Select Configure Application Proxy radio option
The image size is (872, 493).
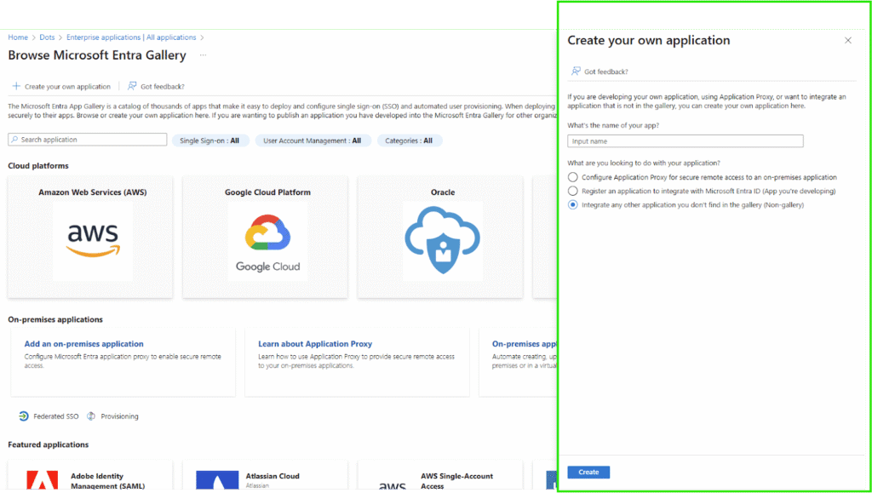pyautogui.click(x=573, y=177)
